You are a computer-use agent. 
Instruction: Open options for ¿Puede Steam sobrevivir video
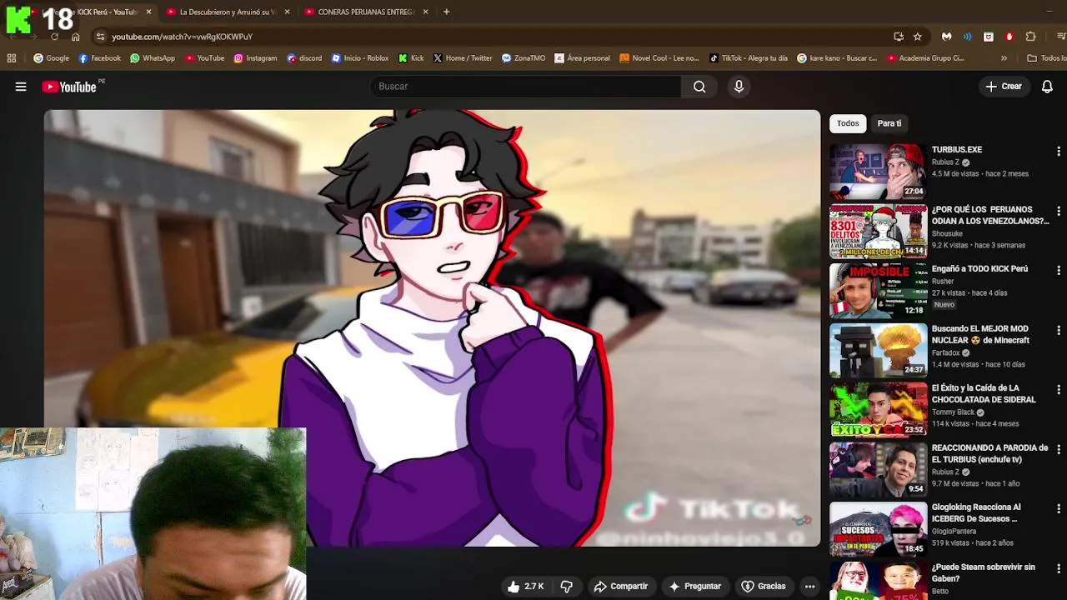[1058, 569]
